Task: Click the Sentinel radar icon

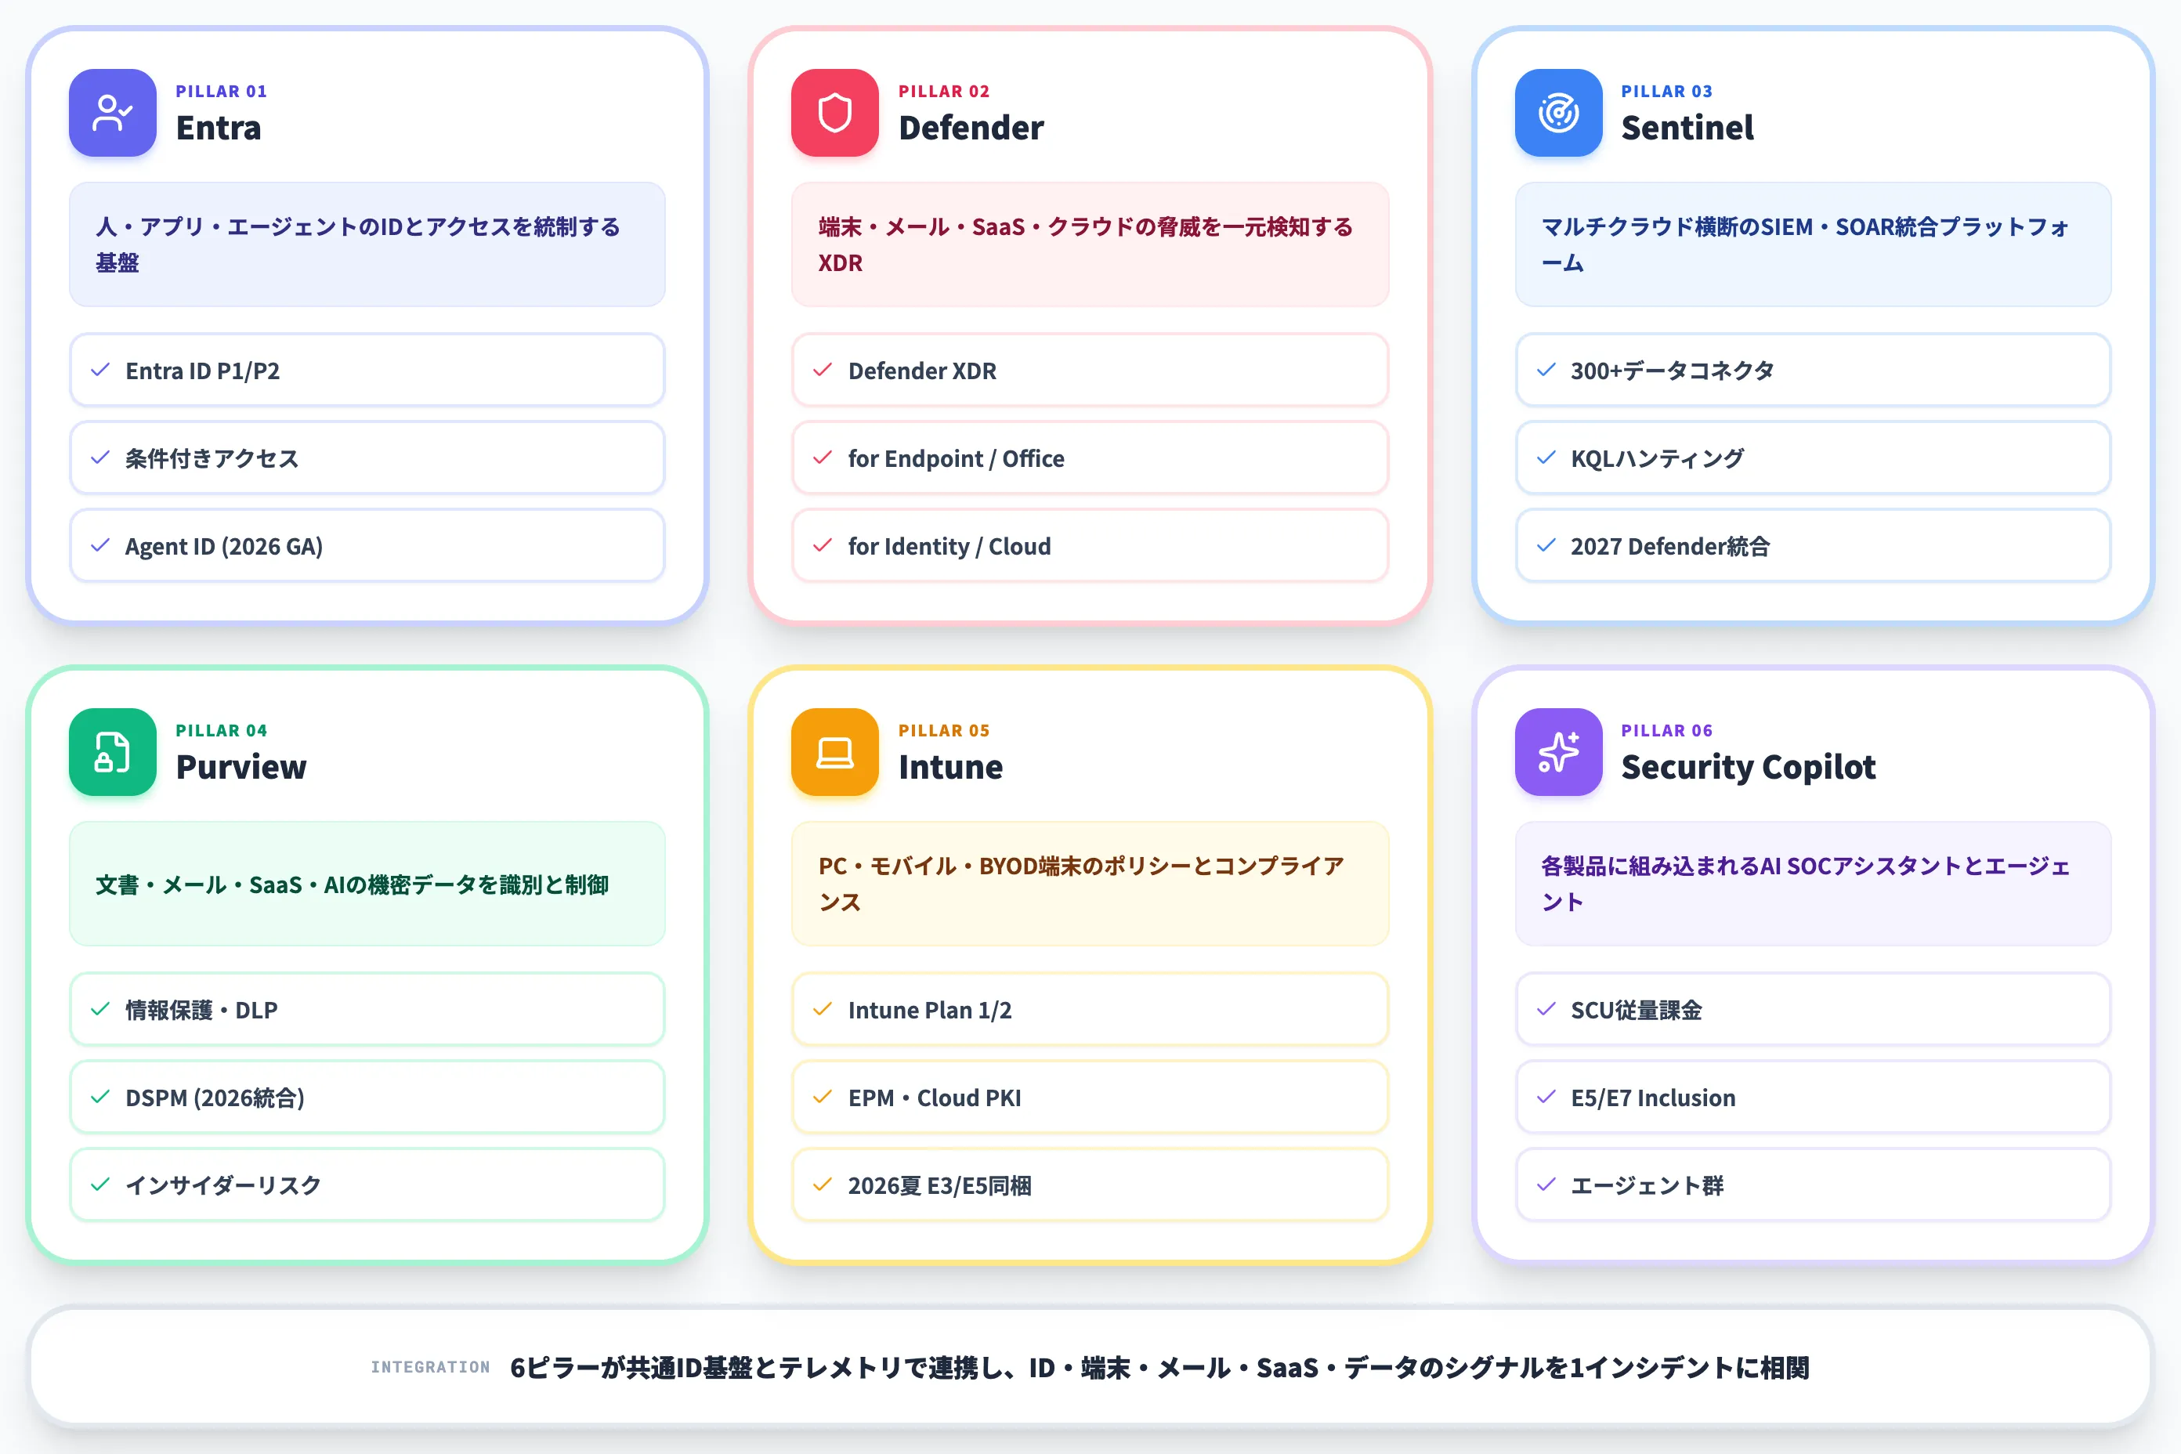Action: (x=1558, y=112)
